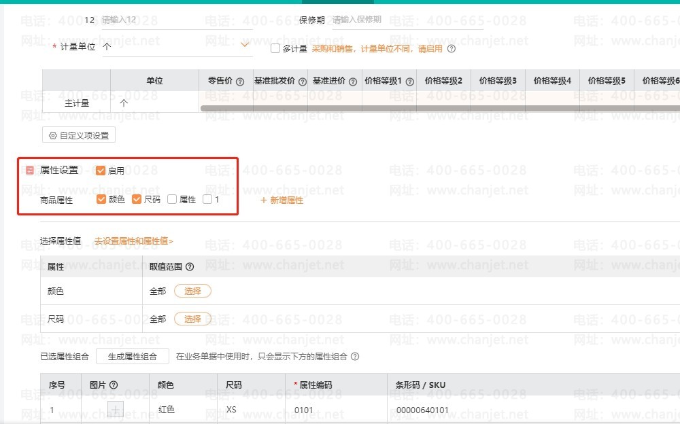Viewport: 680px width, 424px height.
Task: Click the 主计量 unit cell 个
Action: click(x=154, y=103)
